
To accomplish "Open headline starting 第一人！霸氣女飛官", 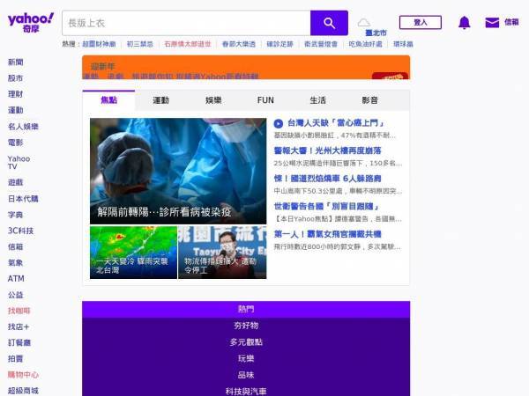I will [328, 234].
